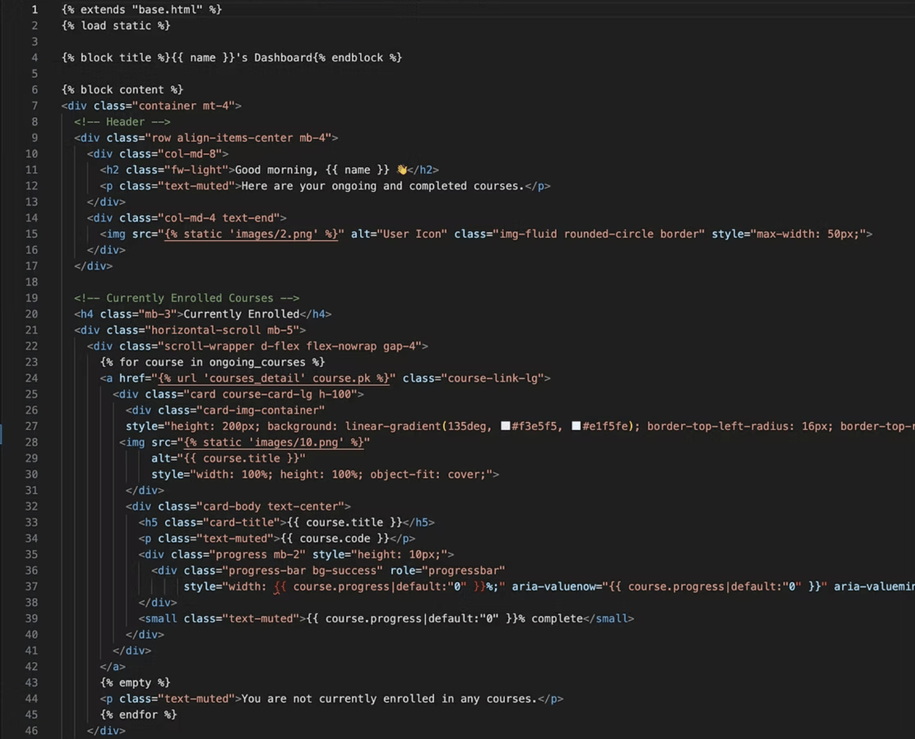Image resolution: width=915 pixels, height=739 pixels.
Task: Follow the static 'images/10.png' underlined link
Action: [x=273, y=442]
